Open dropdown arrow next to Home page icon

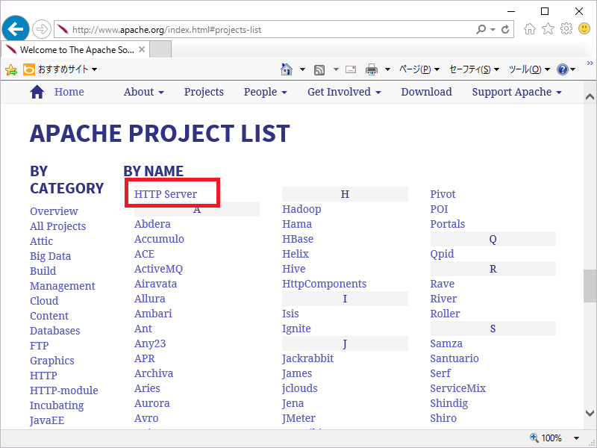tap(302, 69)
